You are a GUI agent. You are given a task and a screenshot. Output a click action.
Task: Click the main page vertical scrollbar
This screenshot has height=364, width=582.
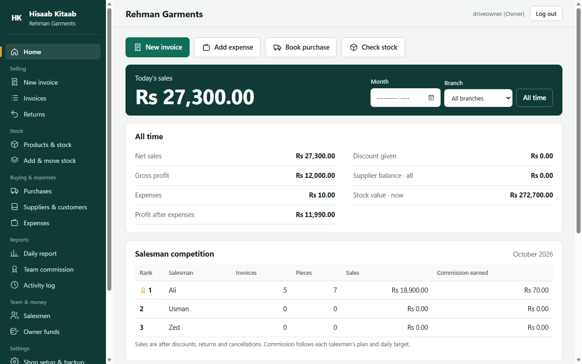pyautogui.click(x=579, y=121)
